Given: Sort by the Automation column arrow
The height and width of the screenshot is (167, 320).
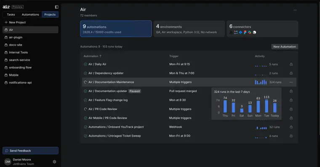Looking at the screenshot, I should coord(100,56).
